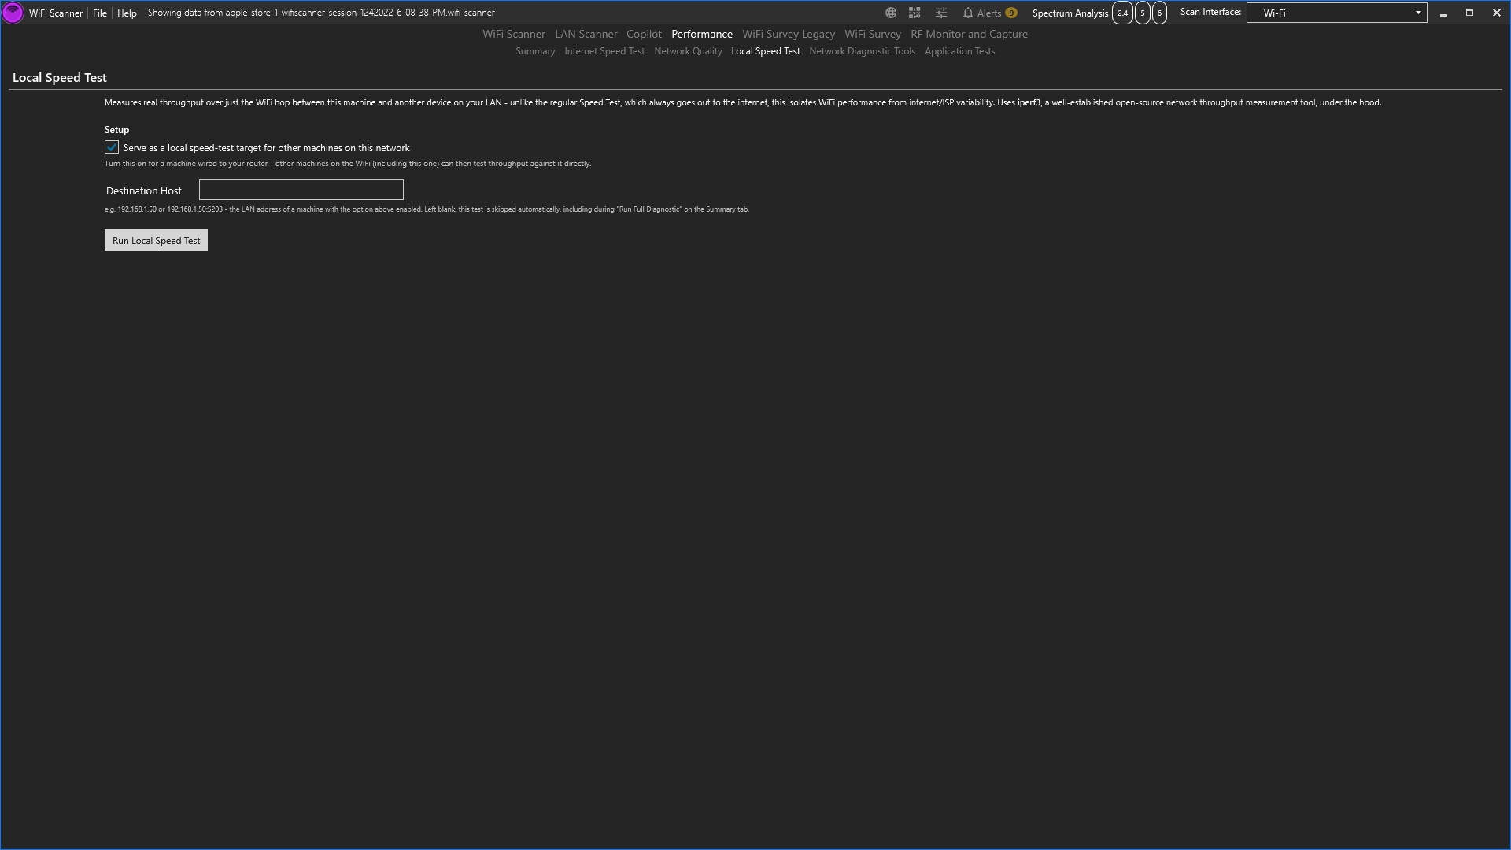Open the Copilot tab
This screenshot has height=850, width=1511.
click(x=644, y=34)
